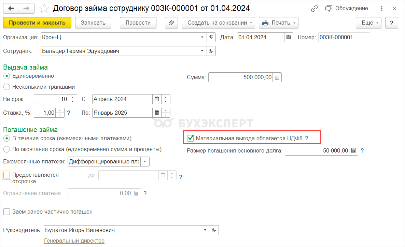
Task: Enable the Предоставляется отсрочка checkbox
Action: pos(7,175)
